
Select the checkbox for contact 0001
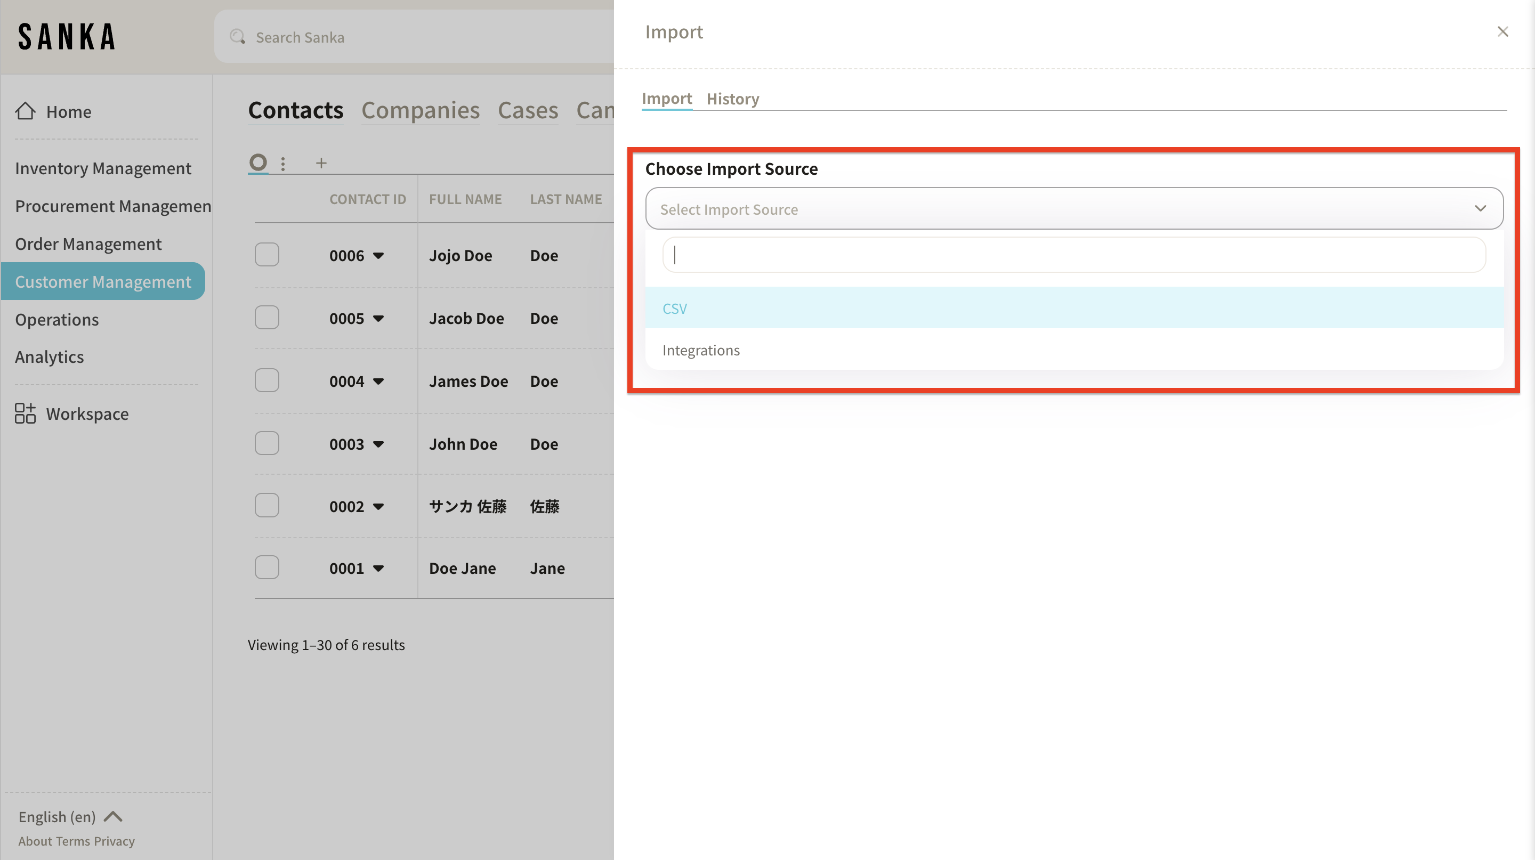[x=267, y=567]
